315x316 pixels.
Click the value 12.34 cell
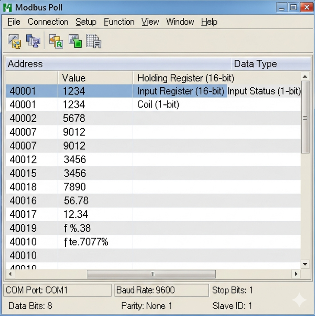pyautogui.click(x=95, y=214)
